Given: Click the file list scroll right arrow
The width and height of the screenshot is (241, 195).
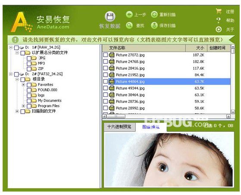Looking at the screenshot, I should tap(228, 117).
